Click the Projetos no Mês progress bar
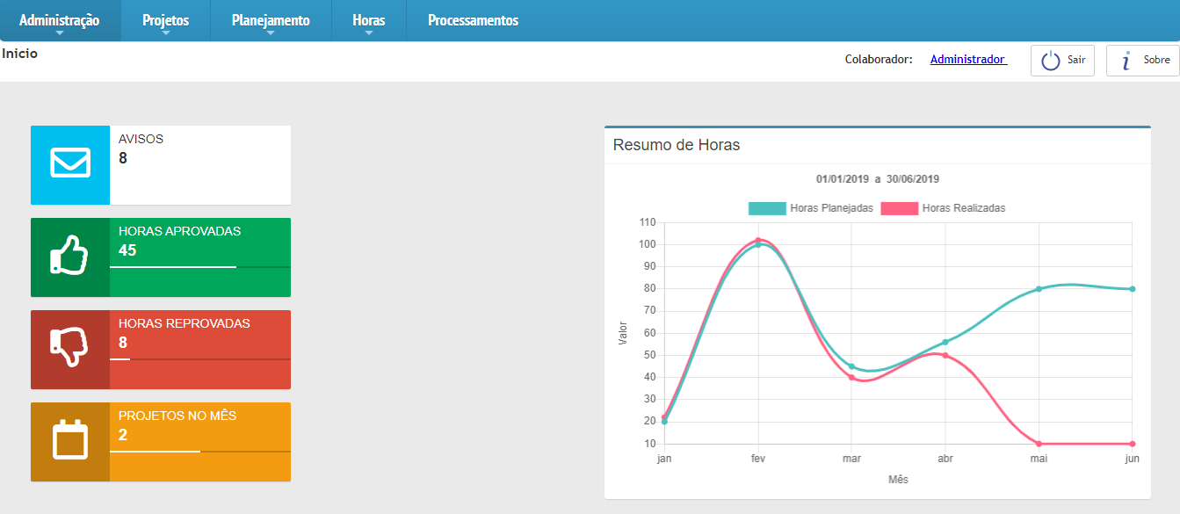The width and height of the screenshot is (1180, 514). 156,451
